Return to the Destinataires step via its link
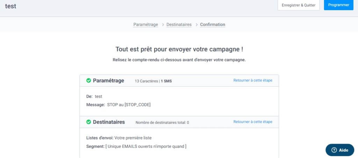 (253, 122)
